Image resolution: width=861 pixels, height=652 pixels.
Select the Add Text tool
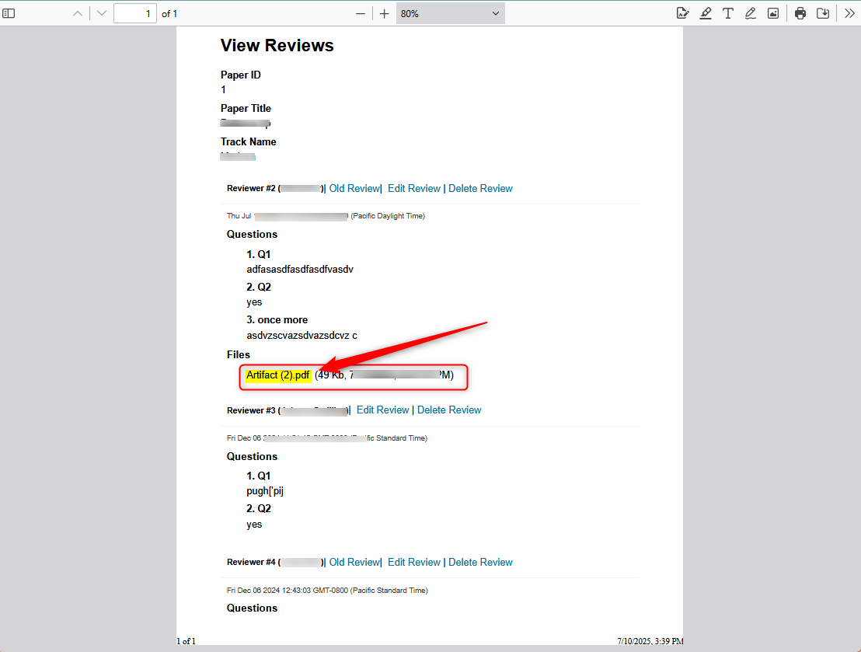[728, 12]
